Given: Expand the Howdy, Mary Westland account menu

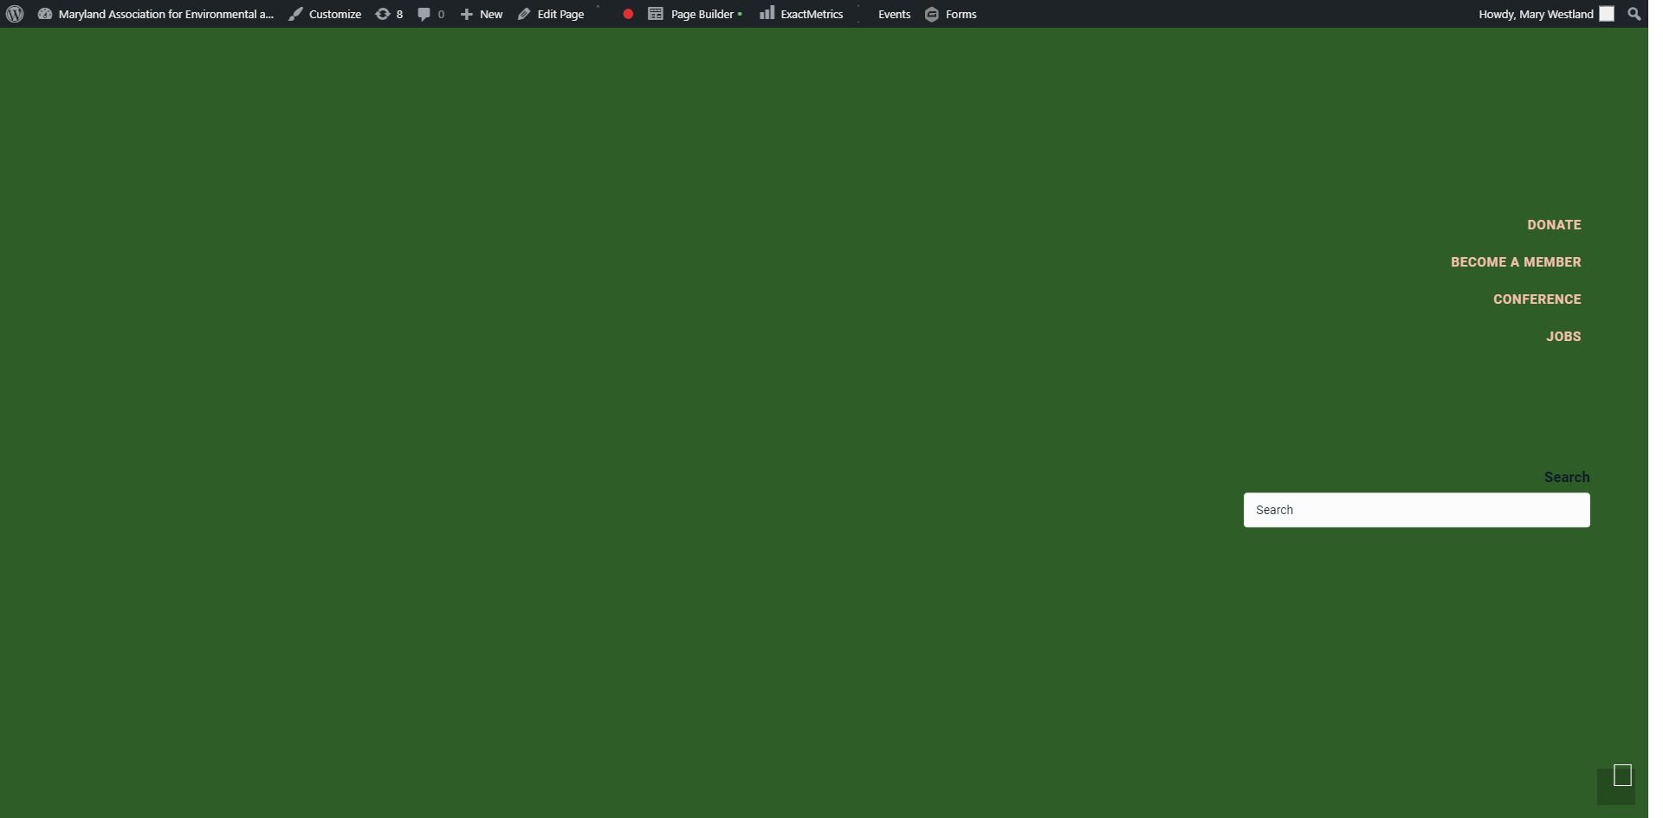Looking at the screenshot, I should (1545, 14).
